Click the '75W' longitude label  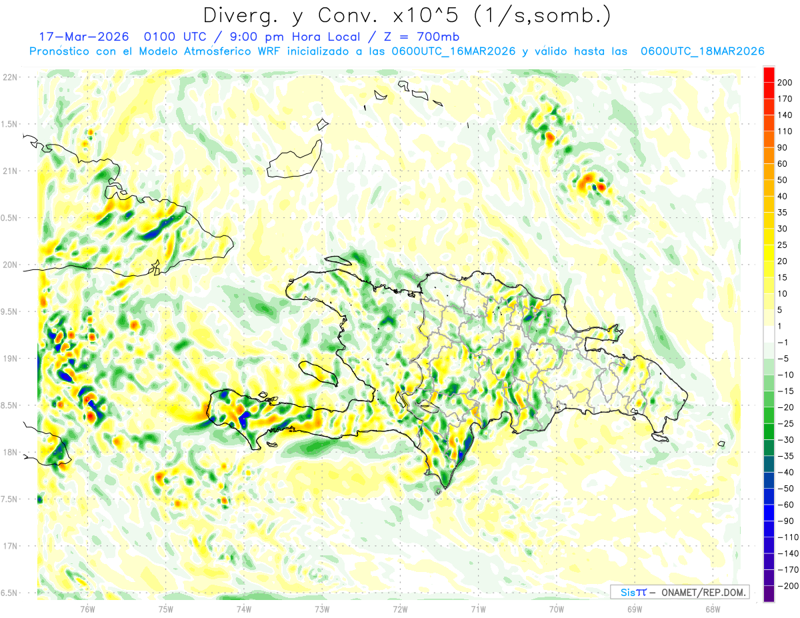[166, 609]
